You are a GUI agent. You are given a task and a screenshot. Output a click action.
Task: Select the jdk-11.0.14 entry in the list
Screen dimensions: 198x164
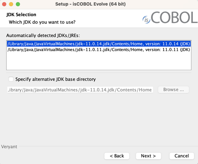pos(99,44)
